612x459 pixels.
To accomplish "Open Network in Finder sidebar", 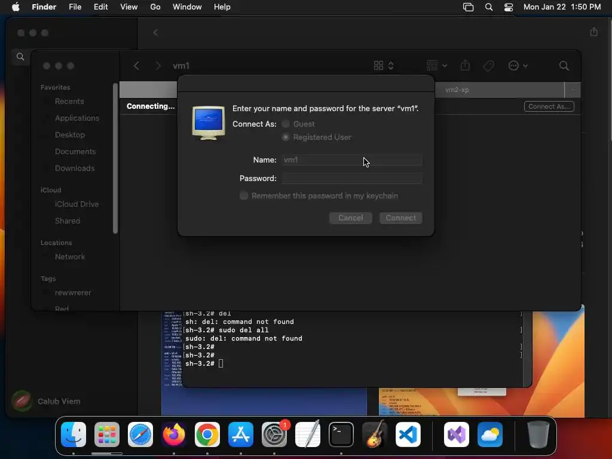I will (x=70, y=257).
